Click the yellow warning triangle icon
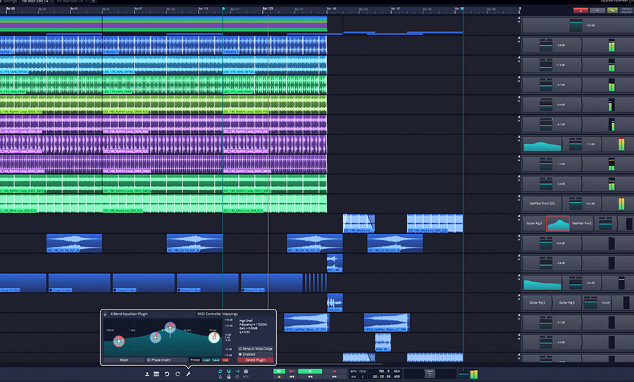634x382 pixels. (x=280, y=377)
